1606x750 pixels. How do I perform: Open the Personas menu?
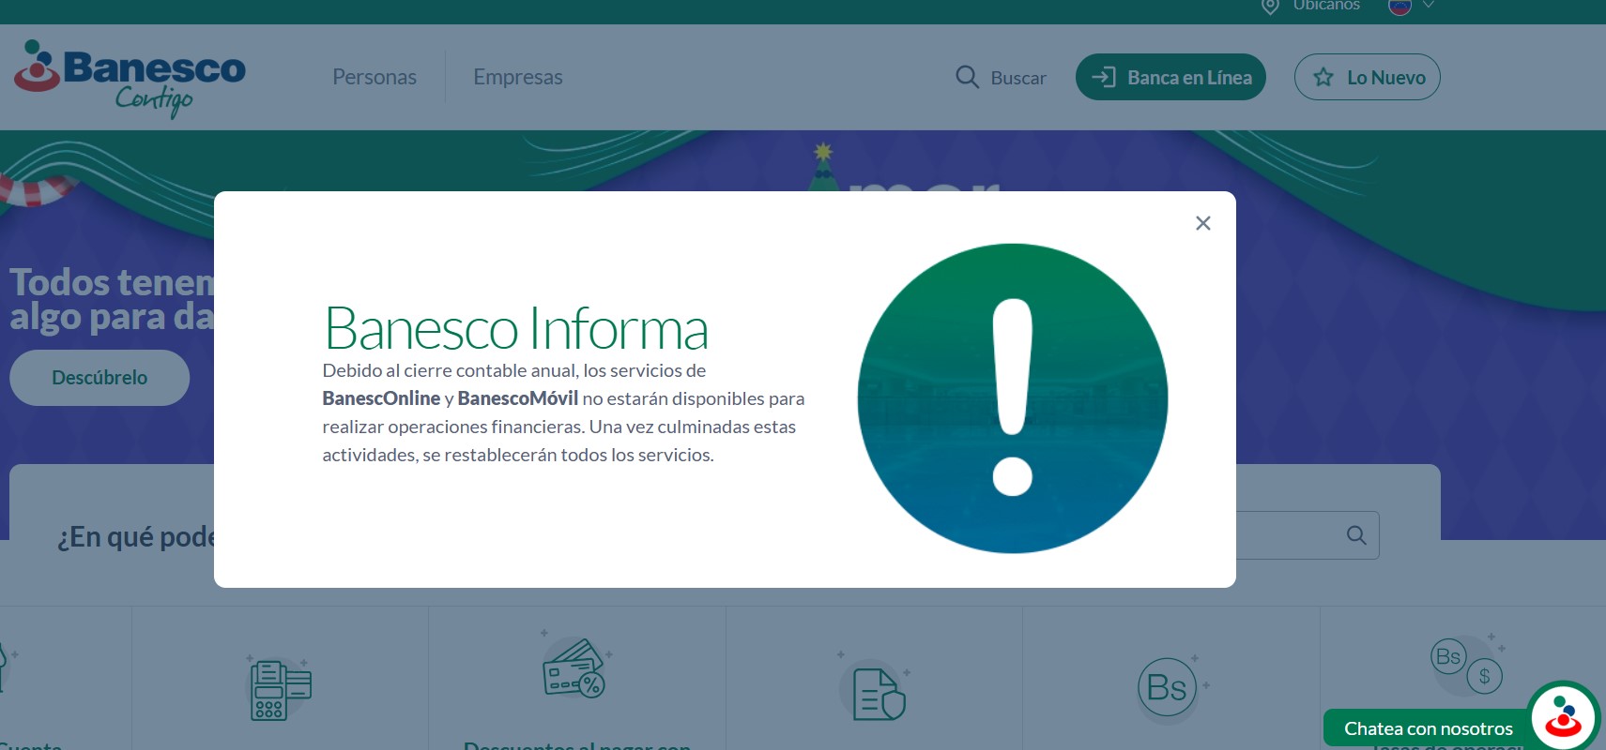(375, 77)
